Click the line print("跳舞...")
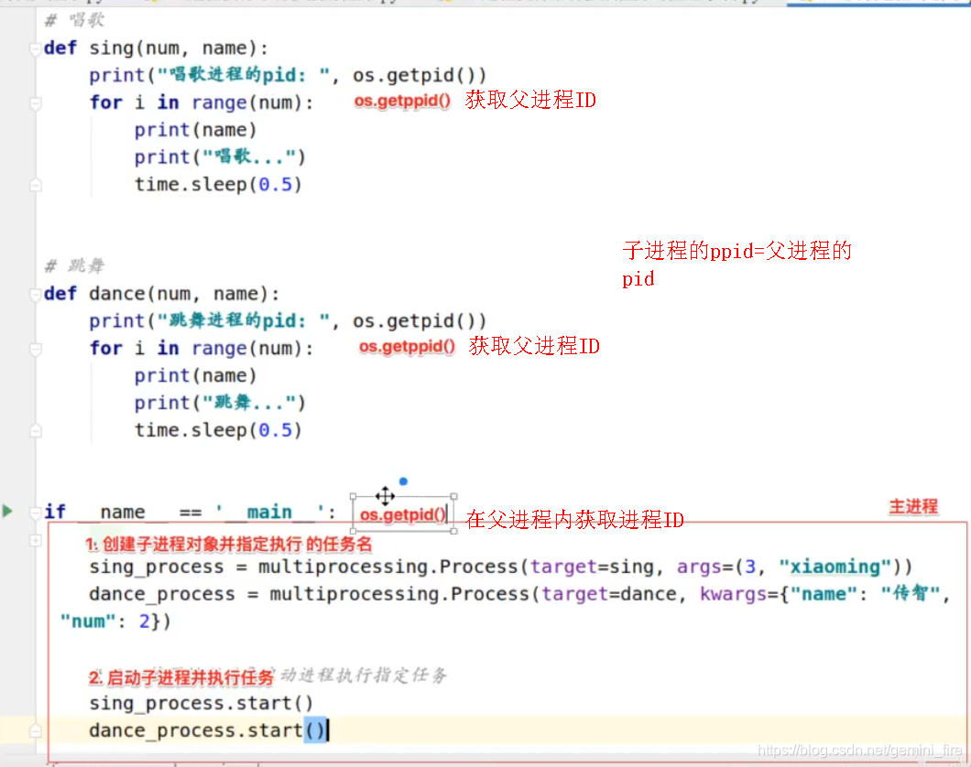This screenshot has height=767, width=971. point(220,403)
